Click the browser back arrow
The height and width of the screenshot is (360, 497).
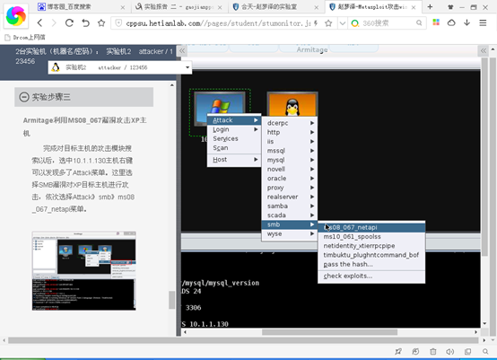pos(39,22)
